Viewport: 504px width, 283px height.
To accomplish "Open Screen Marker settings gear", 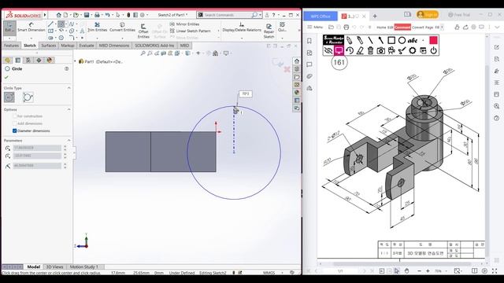I will [413, 50].
